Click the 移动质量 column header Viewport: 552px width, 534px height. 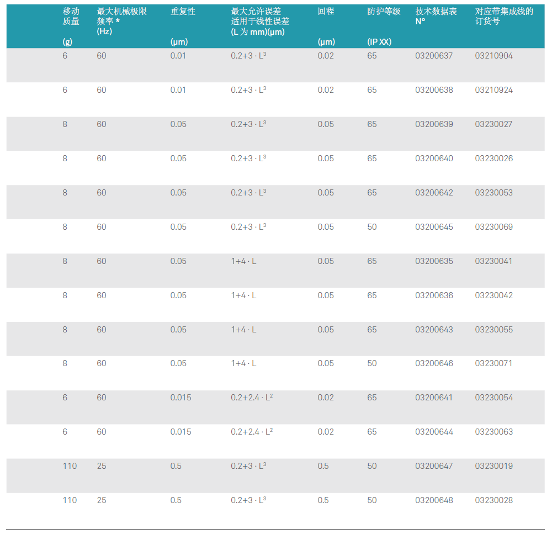71,17
